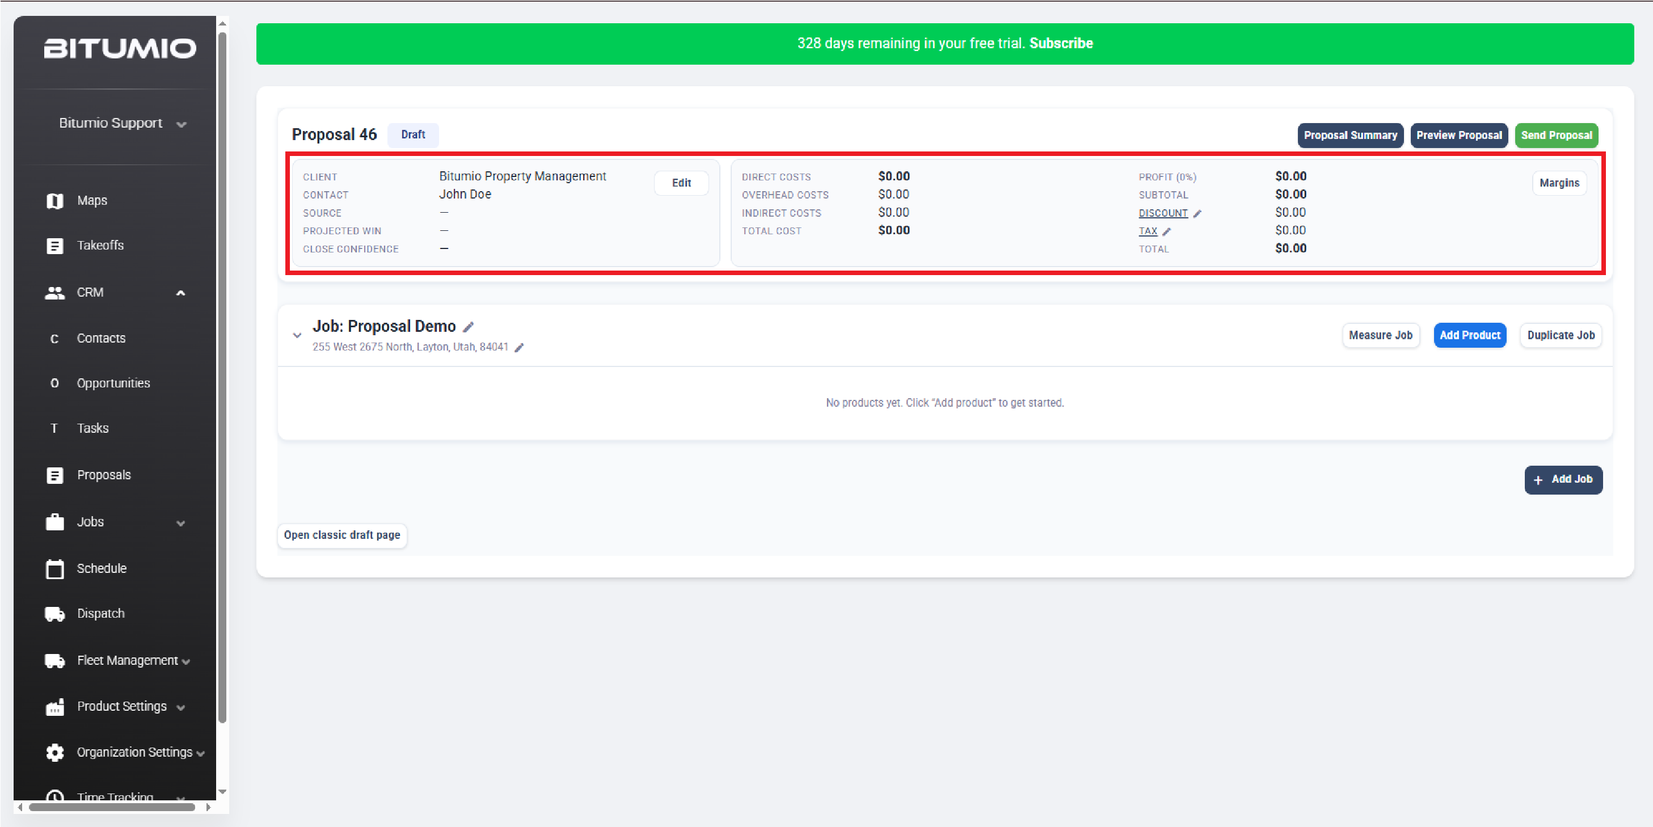Click the Jobs briefcase icon
1653x827 pixels.
coord(54,522)
